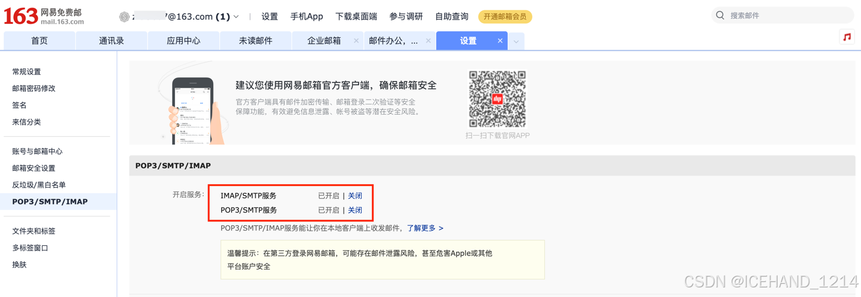Viewport: 861px width, 297px height.
Task: Close the 邮件办公 tab
Action: pyautogui.click(x=428, y=41)
